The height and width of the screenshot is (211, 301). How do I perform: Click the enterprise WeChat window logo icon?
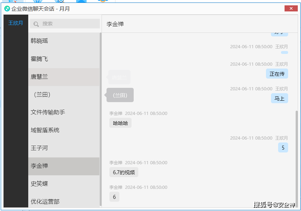point(7,9)
